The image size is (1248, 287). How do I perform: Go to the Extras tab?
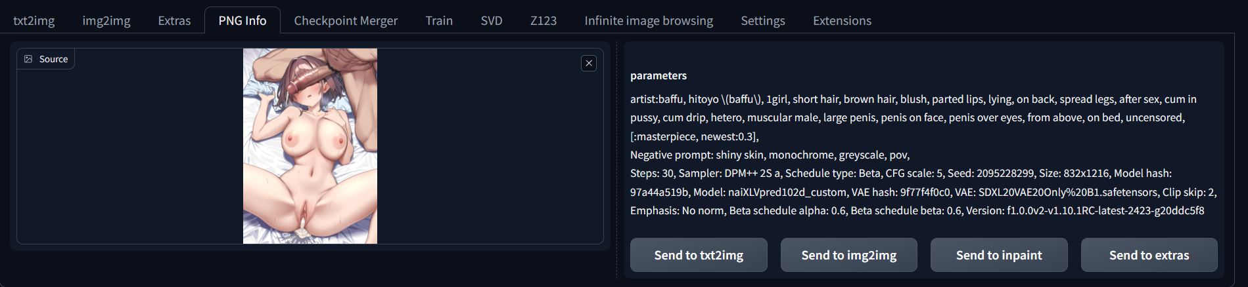tap(174, 20)
